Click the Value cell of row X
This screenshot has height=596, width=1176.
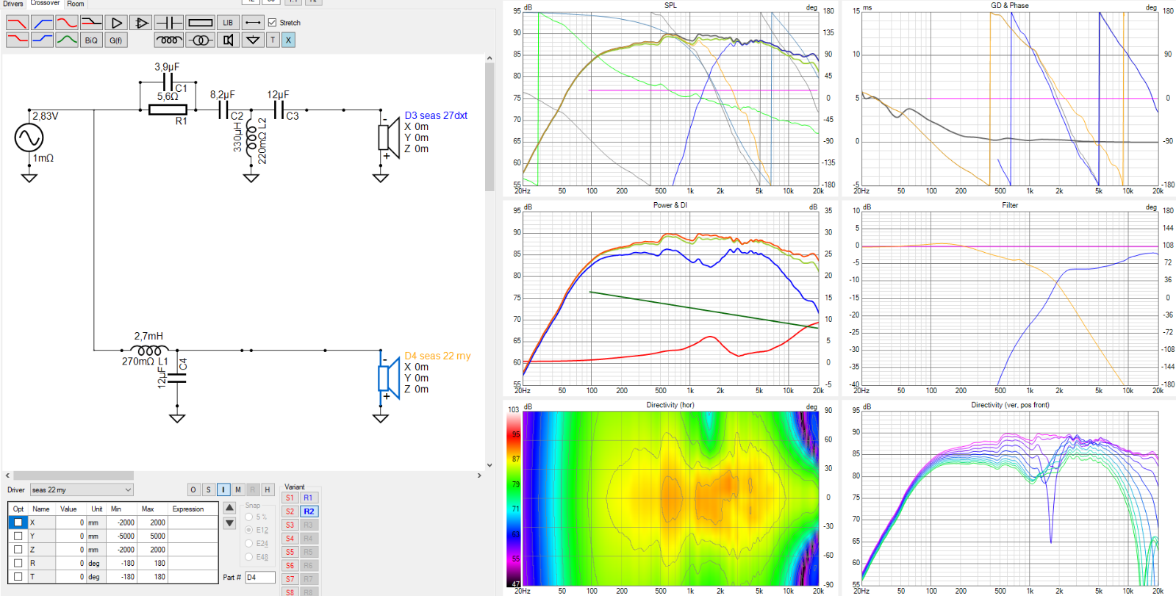point(71,523)
